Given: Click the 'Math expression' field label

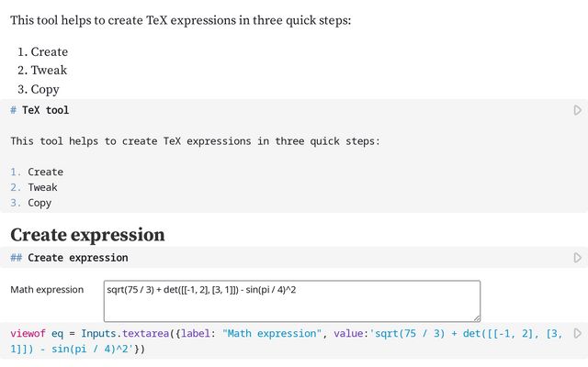Looking at the screenshot, I should [47, 290].
